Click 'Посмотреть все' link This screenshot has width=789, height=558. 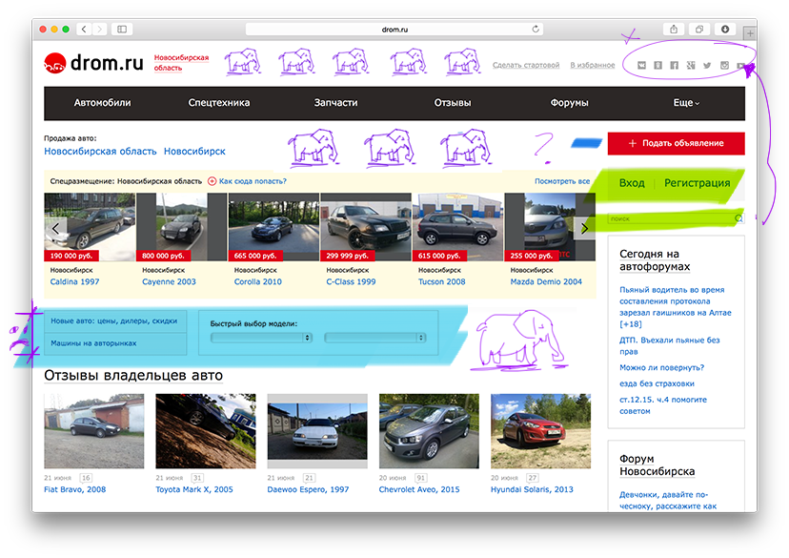pyautogui.click(x=562, y=181)
